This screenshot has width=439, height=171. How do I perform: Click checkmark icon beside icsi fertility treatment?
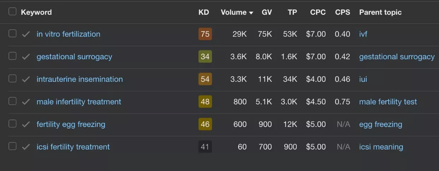tap(26, 147)
